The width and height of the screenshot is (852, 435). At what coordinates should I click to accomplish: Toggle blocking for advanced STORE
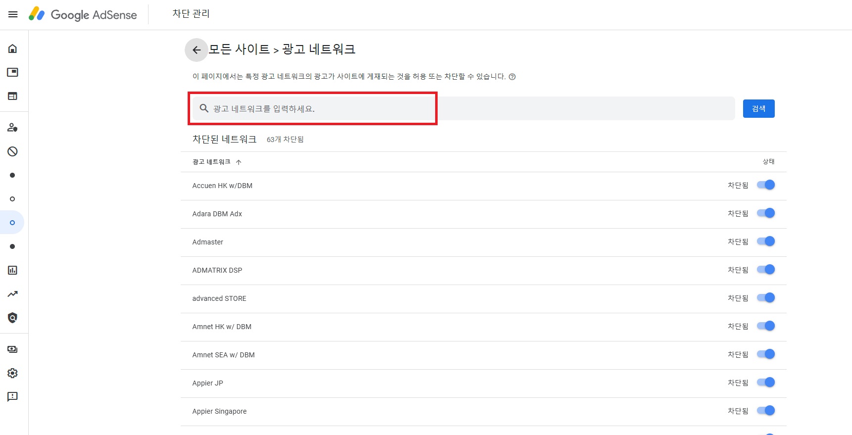click(x=766, y=298)
